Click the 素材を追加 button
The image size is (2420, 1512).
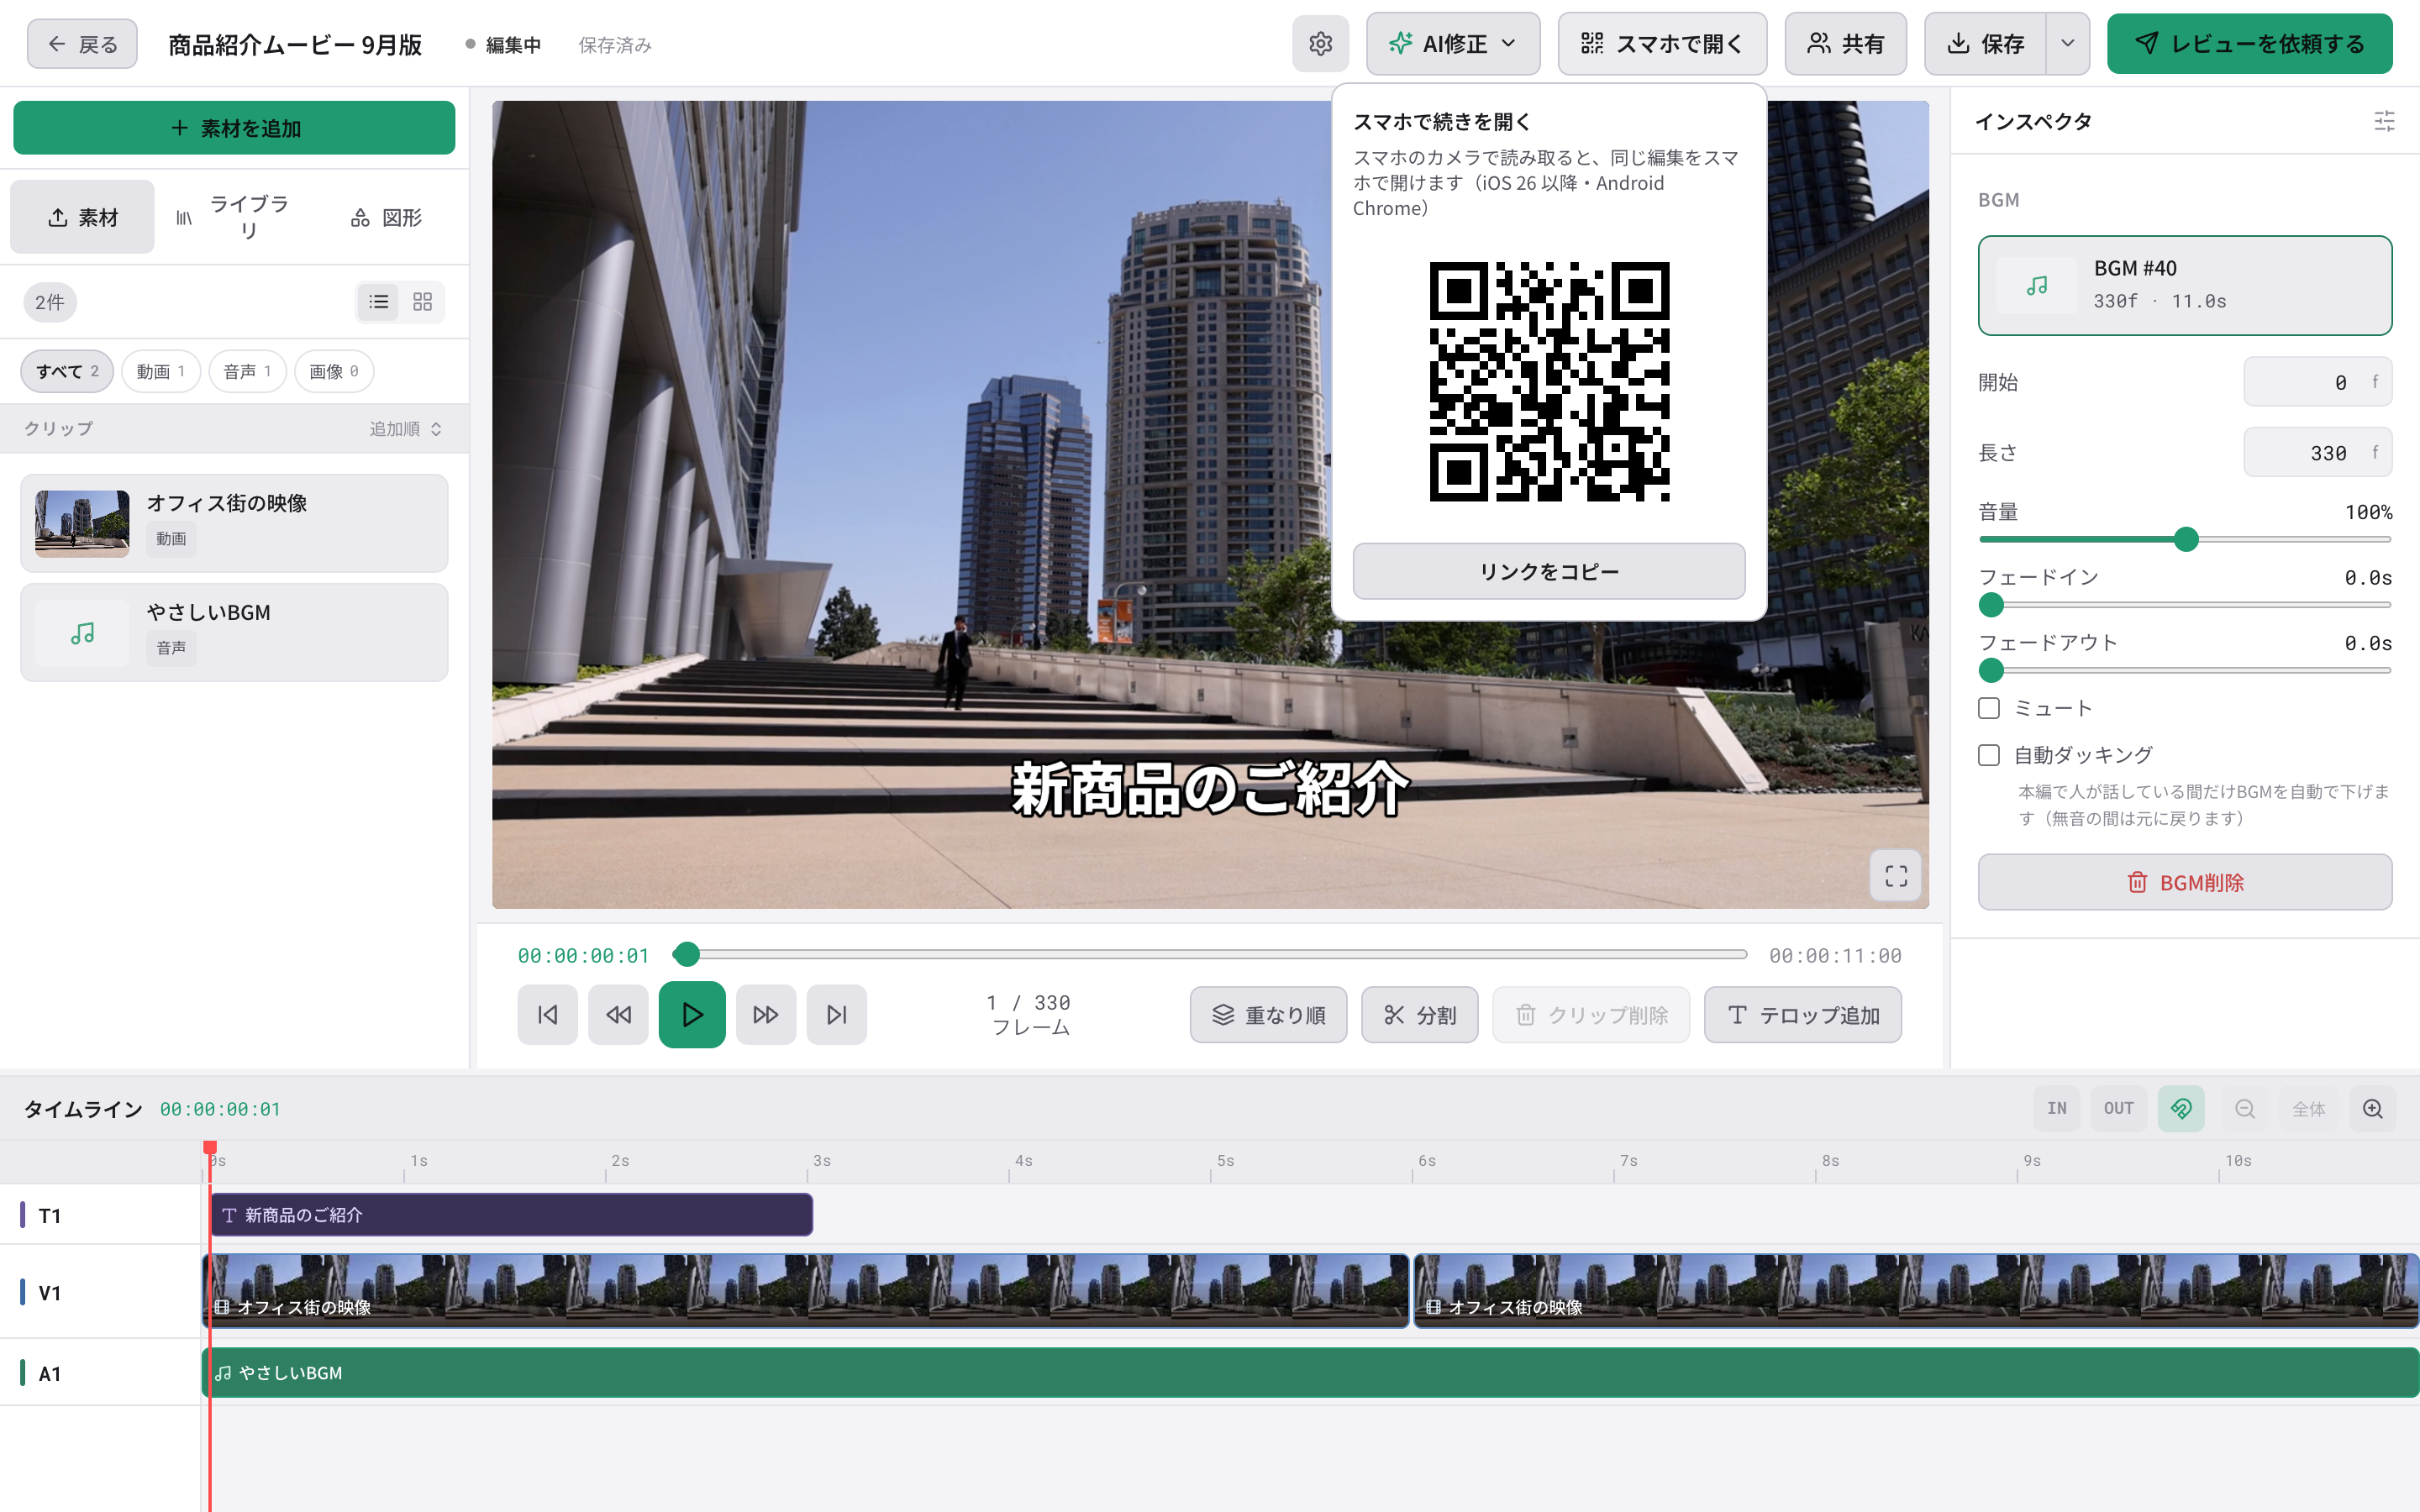click(x=234, y=128)
